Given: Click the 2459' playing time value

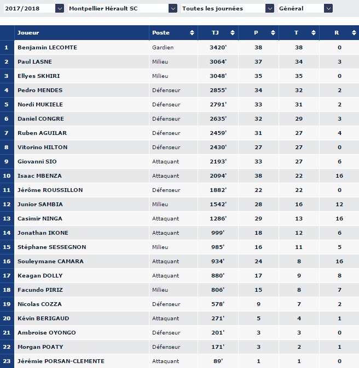Looking at the screenshot, I should pyautogui.click(x=218, y=133).
